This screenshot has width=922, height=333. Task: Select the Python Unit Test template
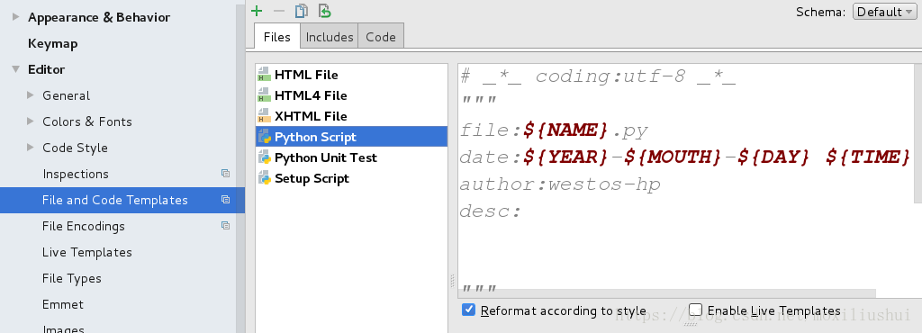click(351, 157)
